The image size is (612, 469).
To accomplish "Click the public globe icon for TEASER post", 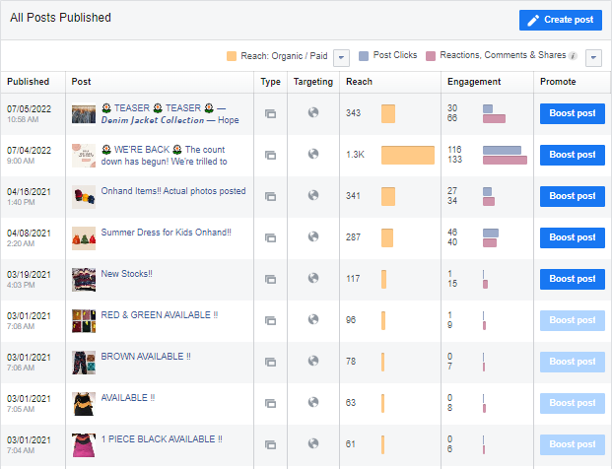I will tap(313, 112).
